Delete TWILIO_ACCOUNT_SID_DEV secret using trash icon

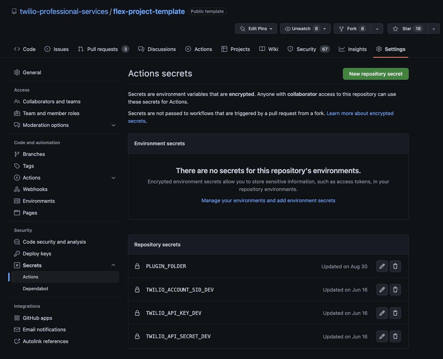[x=395, y=290]
